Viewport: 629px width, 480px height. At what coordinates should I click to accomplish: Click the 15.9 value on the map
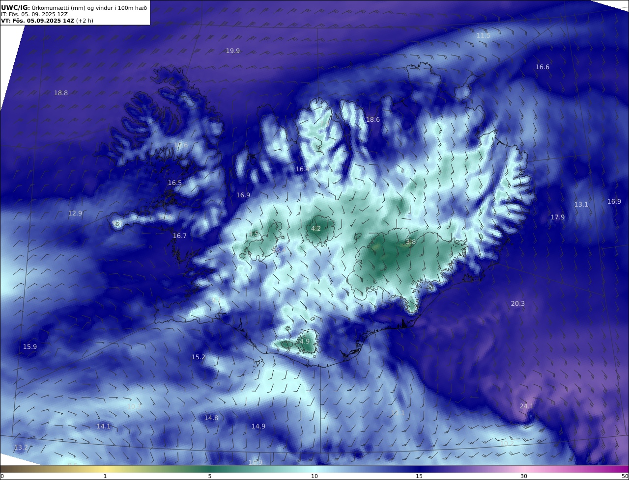pyautogui.click(x=30, y=347)
